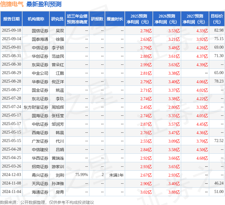225x205 pixels.
Task: Select institution 国泰海通
Action: [40, 39]
